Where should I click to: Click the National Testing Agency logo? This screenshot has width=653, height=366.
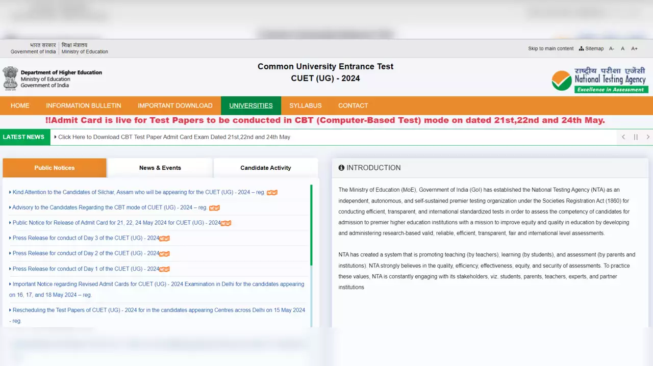point(599,80)
